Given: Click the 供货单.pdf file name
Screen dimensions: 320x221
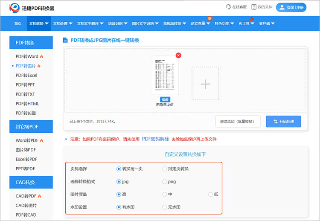Looking at the screenshot, I should [x=165, y=105].
